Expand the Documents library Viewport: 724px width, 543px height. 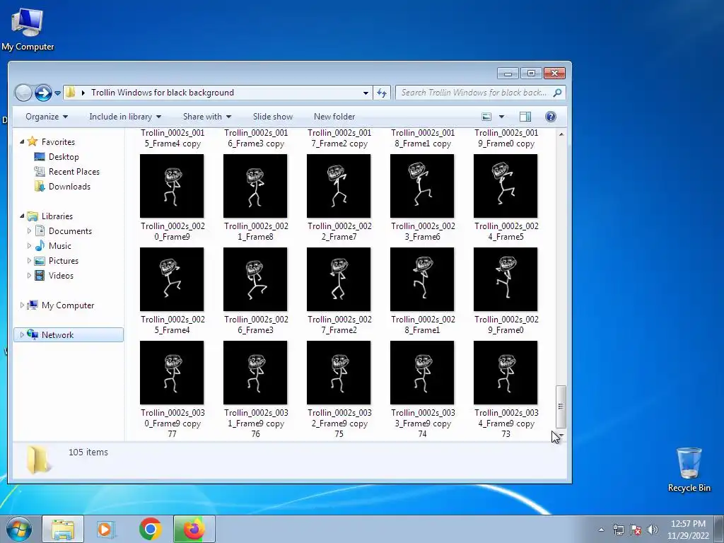(x=29, y=231)
